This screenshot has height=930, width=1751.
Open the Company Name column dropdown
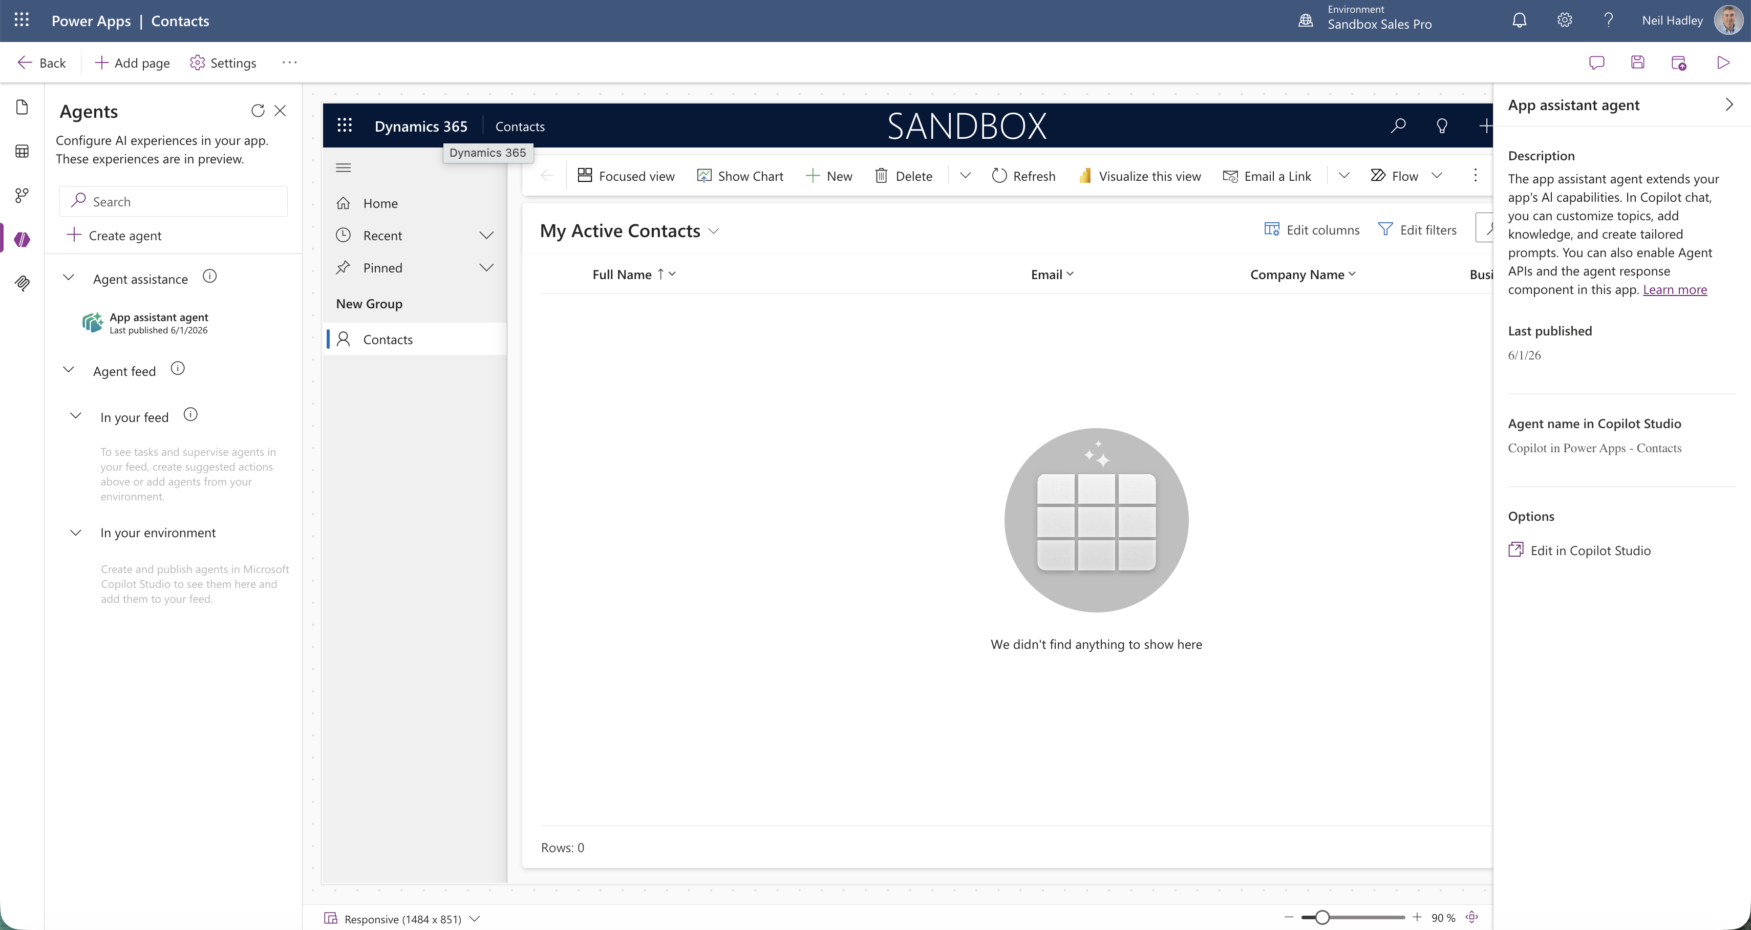coord(1352,274)
